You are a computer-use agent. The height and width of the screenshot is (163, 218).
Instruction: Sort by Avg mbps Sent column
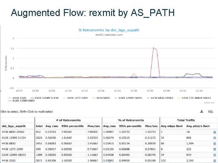[172, 126]
